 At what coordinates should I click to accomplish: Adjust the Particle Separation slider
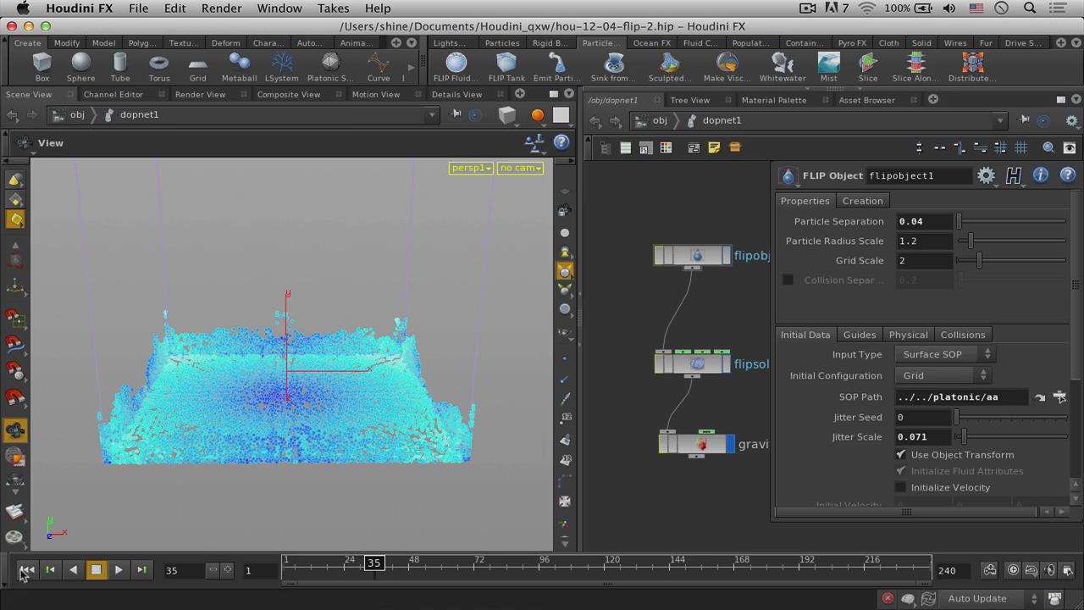[1011, 221]
